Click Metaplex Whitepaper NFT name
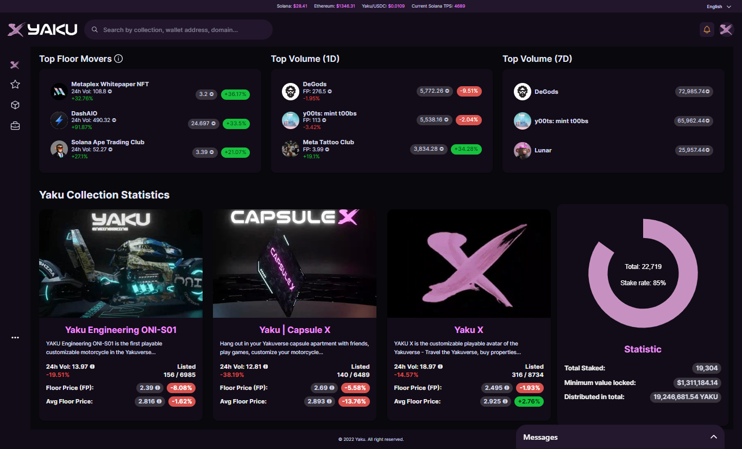 pyautogui.click(x=110, y=84)
